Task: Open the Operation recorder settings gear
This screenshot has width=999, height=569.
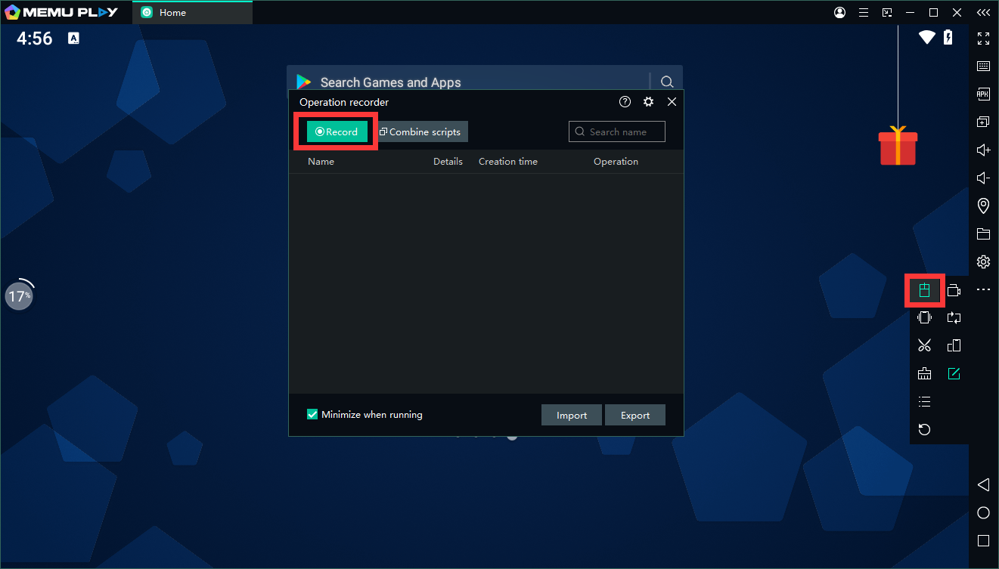Action: pyautogui.click(x=648, y=102)
